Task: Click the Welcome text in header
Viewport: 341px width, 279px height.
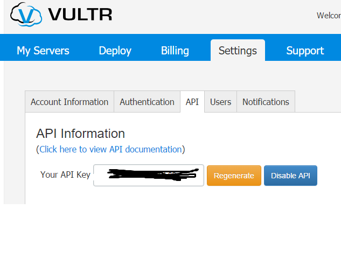Action: (329, 16)
